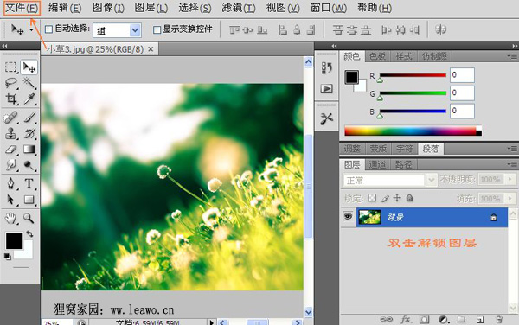Toggle lock image pixels brush icon

coord(385,198)
